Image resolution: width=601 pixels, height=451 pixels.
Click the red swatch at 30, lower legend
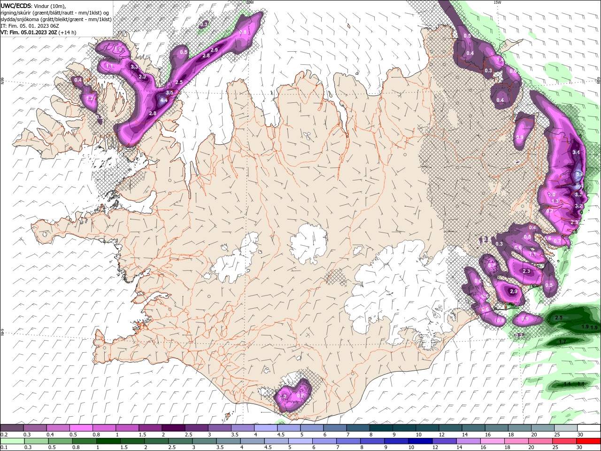pos(589,441)
